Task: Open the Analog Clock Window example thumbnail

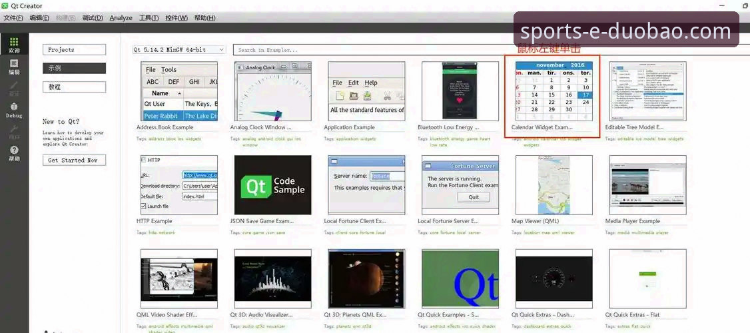Action: click(272, 91)
